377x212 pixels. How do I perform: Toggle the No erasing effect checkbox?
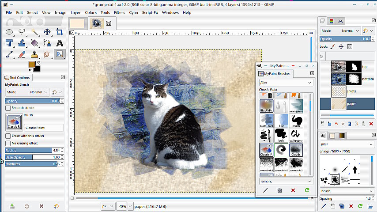(x=8, y=143)
